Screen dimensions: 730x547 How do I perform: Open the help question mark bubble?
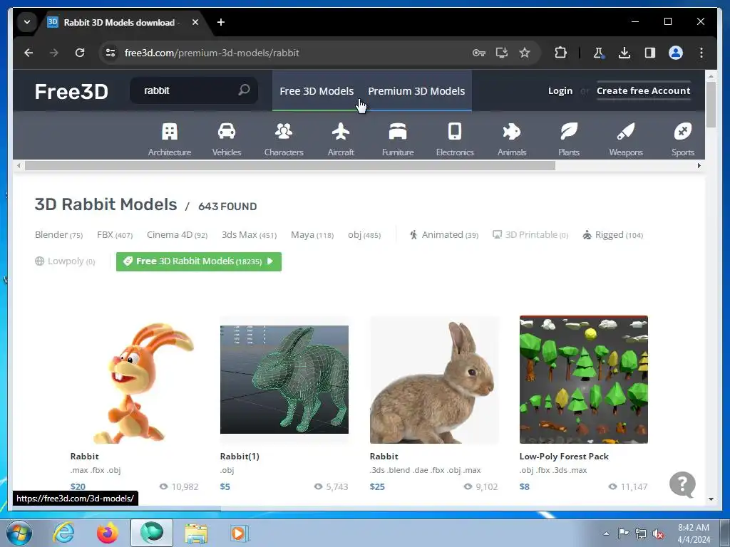tap(682, 484)
